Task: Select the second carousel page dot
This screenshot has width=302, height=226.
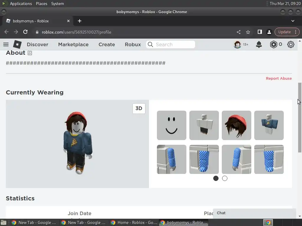Action: tap(224, 178)
